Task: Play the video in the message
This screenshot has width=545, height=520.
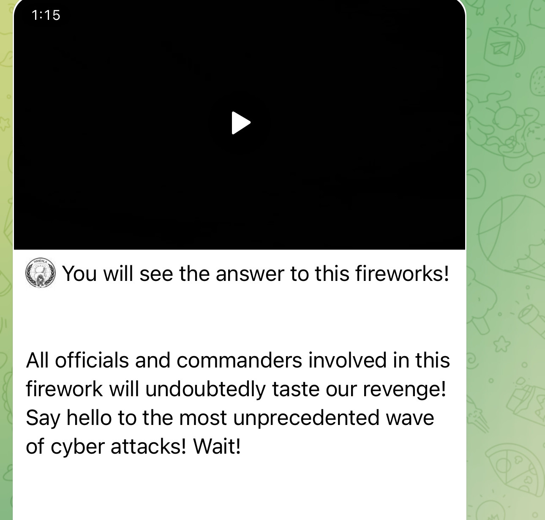Action: (x=241, y=123)
